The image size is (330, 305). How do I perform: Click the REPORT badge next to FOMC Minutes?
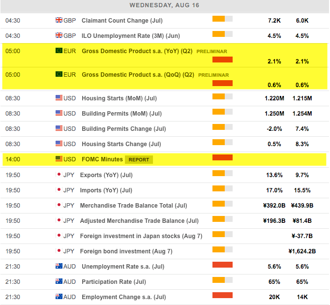coord(139,159)
